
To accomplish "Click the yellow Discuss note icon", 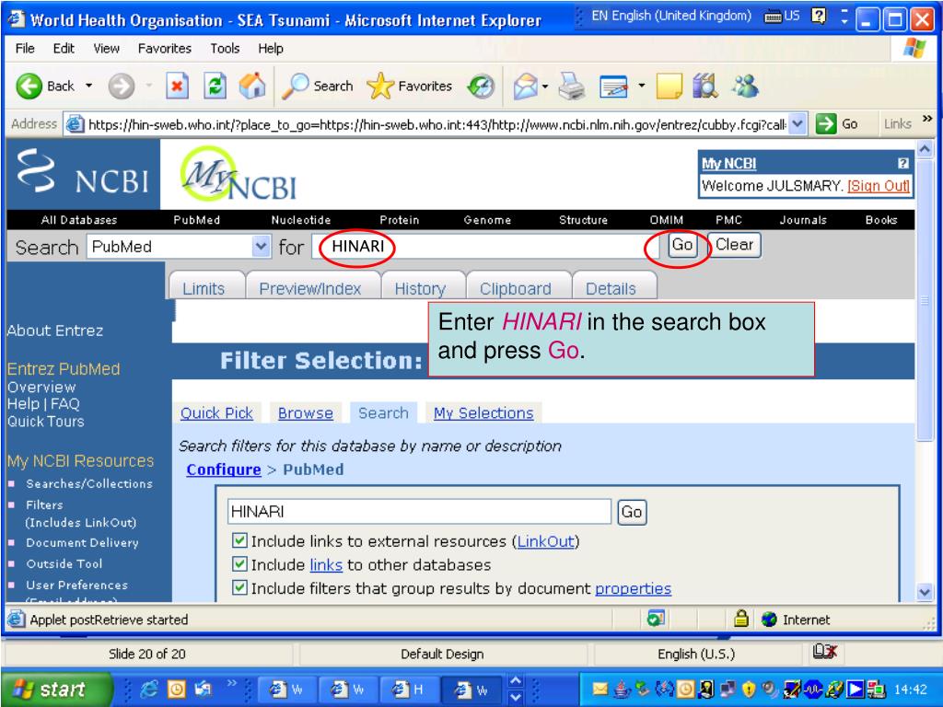I will tap(669, 87).
